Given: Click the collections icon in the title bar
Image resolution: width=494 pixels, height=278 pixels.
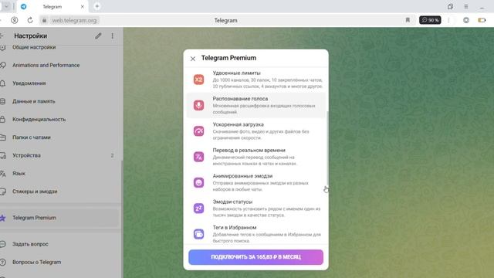Looking at the screenshot, I should coord(450,7).
